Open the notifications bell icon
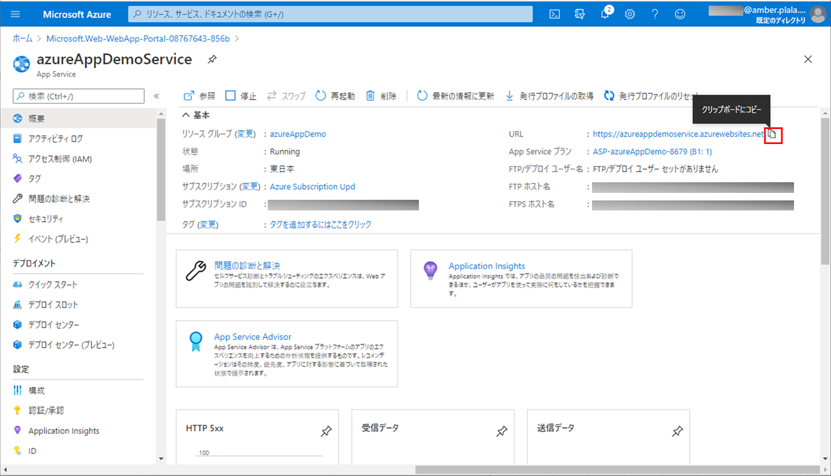 pyautogui.click(x=605, y=14)
